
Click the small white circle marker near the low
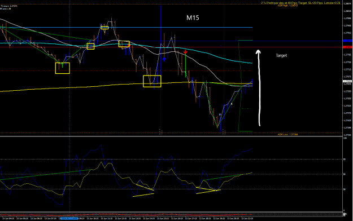[220, 114]
